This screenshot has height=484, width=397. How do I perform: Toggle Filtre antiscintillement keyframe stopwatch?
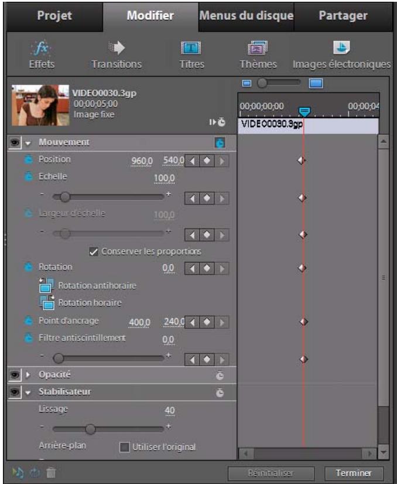(x=28, y=338)
